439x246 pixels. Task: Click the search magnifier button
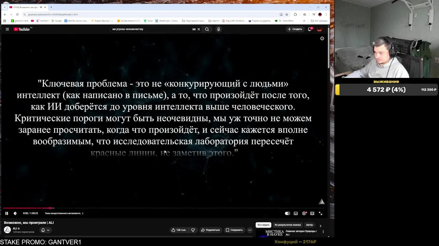[207, 29]
